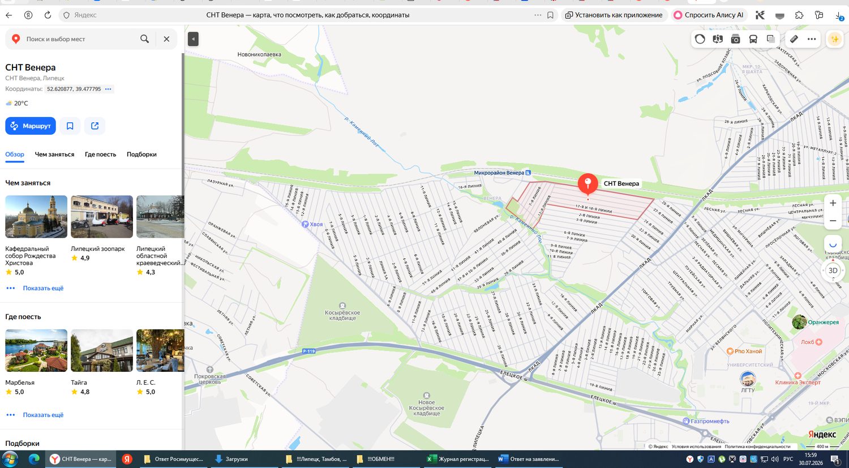
Task: Bookmark page in address bar
Action: point(550,15)
